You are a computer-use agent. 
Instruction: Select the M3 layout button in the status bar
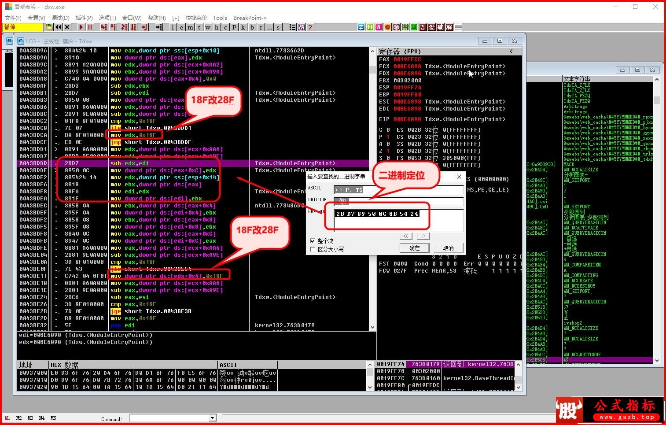pyautogui.click(x=30, y=418)
